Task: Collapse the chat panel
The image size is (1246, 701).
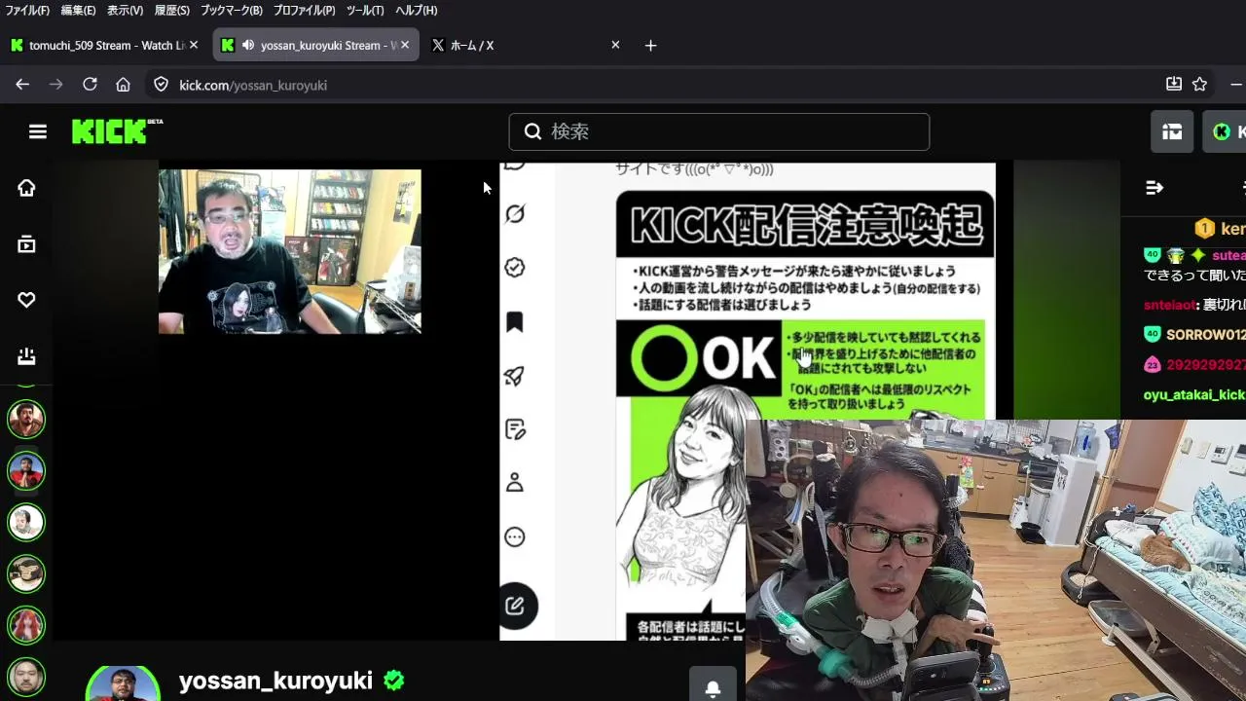Action: click(x=1154, y=188)
